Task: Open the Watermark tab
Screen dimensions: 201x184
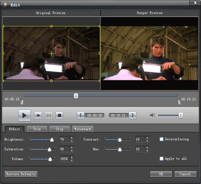Action: 83,129
